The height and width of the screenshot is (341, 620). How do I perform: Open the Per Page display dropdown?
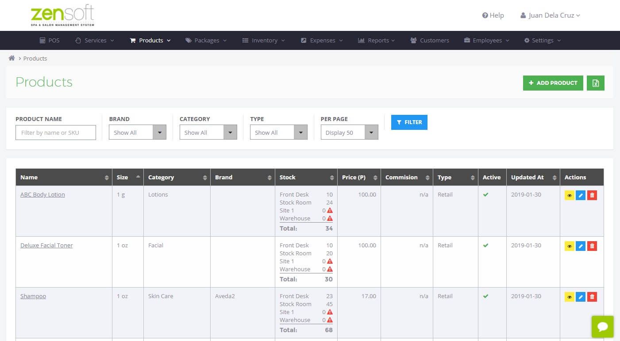tap(350, 133)
